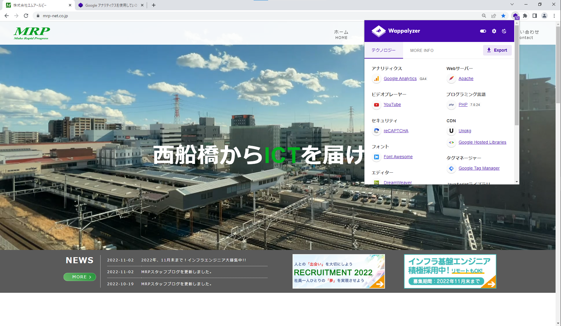Open the RECRUITMENT 2022 banner

pyautogui.click(x=338, y=271)
